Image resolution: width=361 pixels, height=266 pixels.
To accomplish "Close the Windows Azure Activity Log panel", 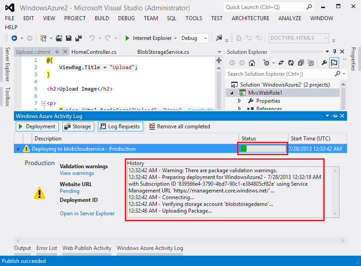I will pos(342,116).
